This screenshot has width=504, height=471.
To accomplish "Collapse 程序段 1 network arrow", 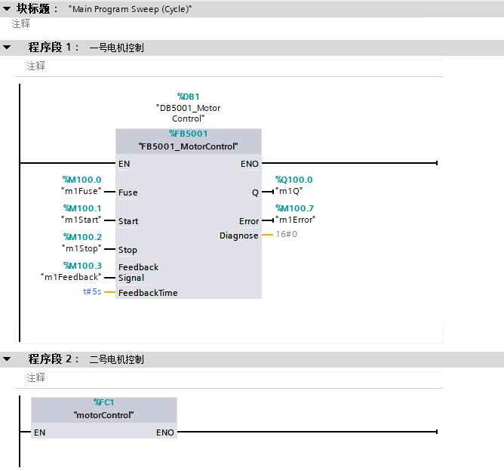I will [7, 48].
